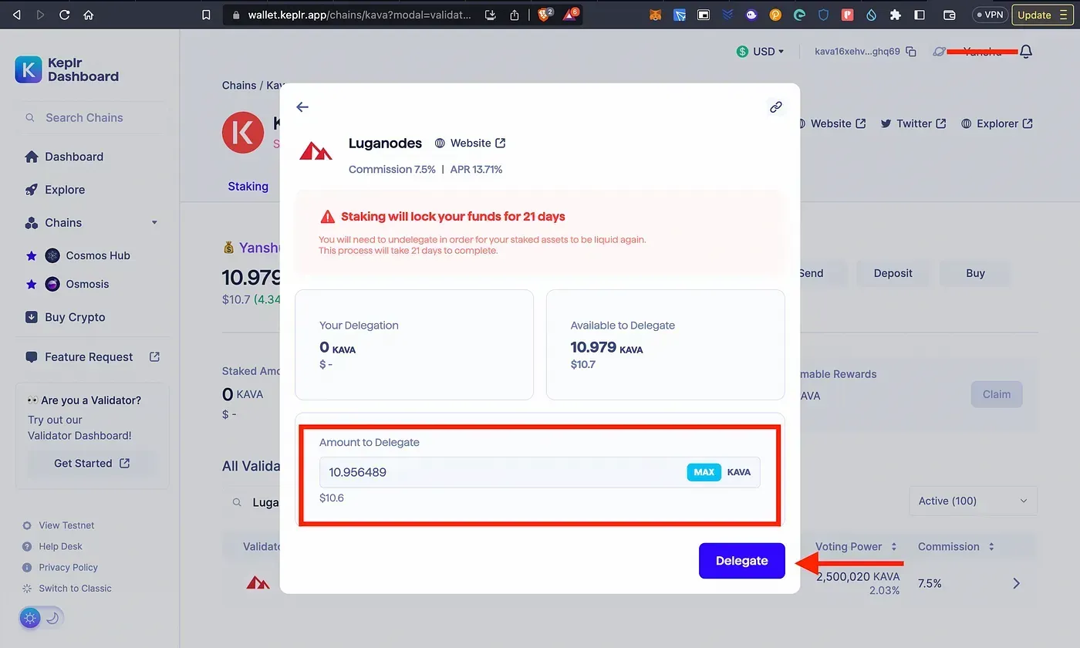Image resolution: width=1080 pixels, height=648 pixels.
Task: Click the browser address bar URL
Action: coord(359,15)
